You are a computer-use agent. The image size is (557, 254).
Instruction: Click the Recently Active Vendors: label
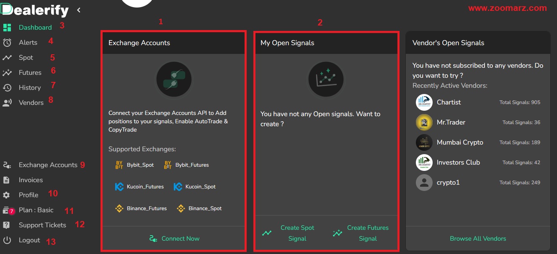coord(450,86)
